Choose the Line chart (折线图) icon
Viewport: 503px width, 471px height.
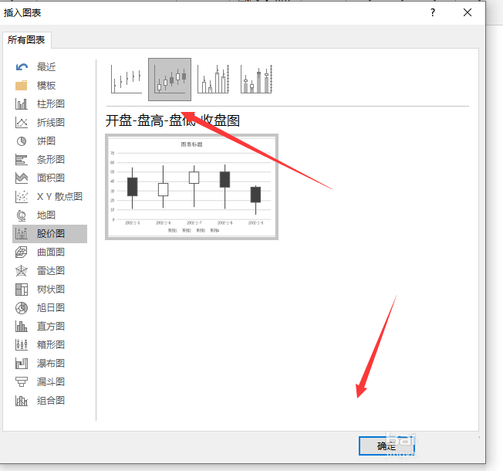point(22,122)
